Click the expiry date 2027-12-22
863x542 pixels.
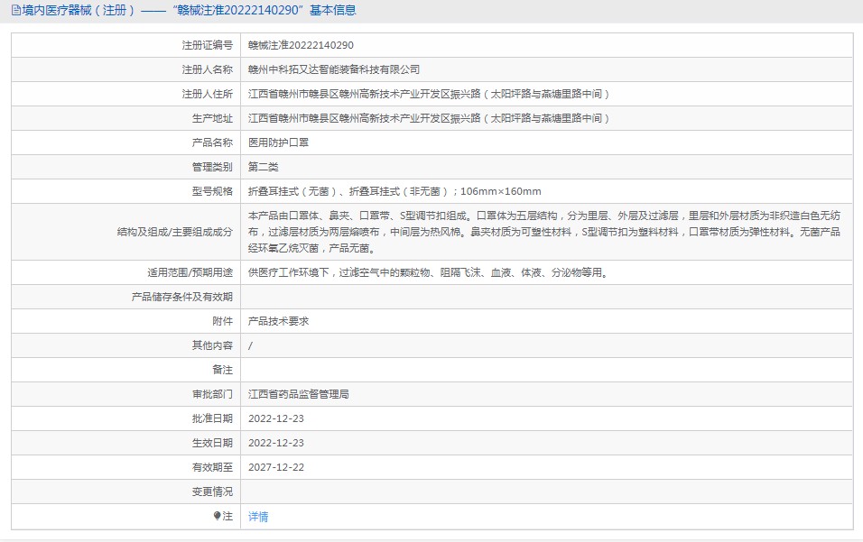click(x=275, y=467)
